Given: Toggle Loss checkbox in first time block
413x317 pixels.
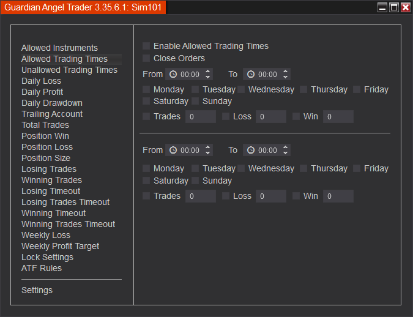Looking at the screenshot, I should click(x=226, y=116).
